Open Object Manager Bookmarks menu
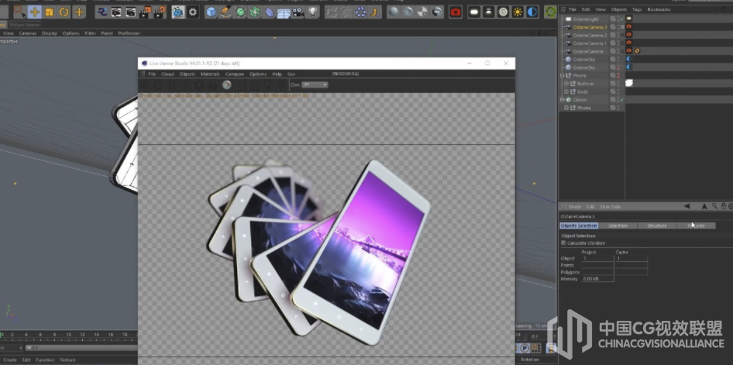The image size is (733, 365). coord(659,9)
